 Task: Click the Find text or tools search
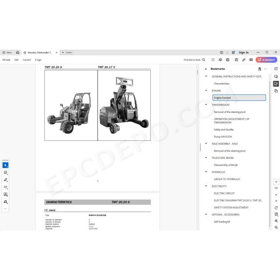[194, 60]
